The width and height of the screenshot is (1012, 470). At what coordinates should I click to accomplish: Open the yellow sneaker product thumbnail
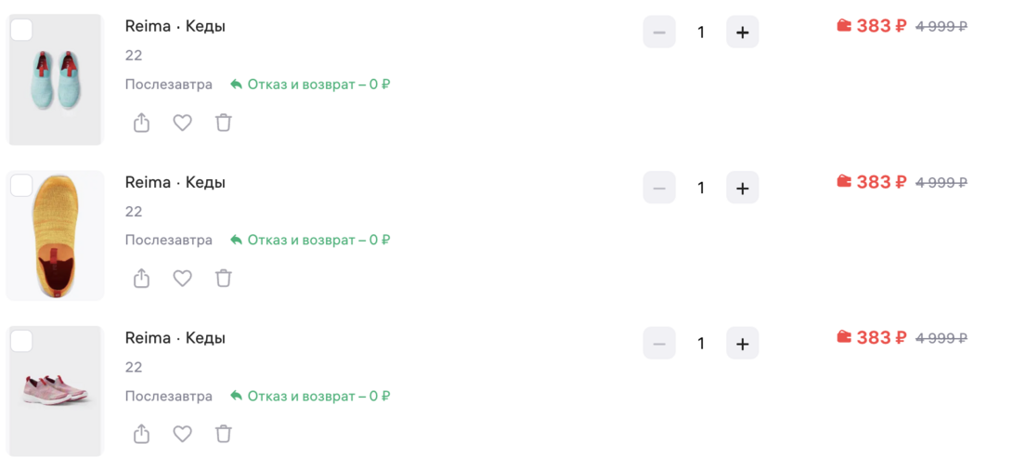pos(55,236)
